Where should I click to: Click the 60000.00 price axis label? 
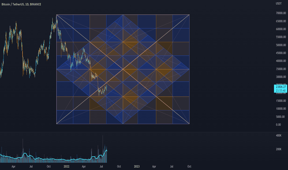[281, 29]
